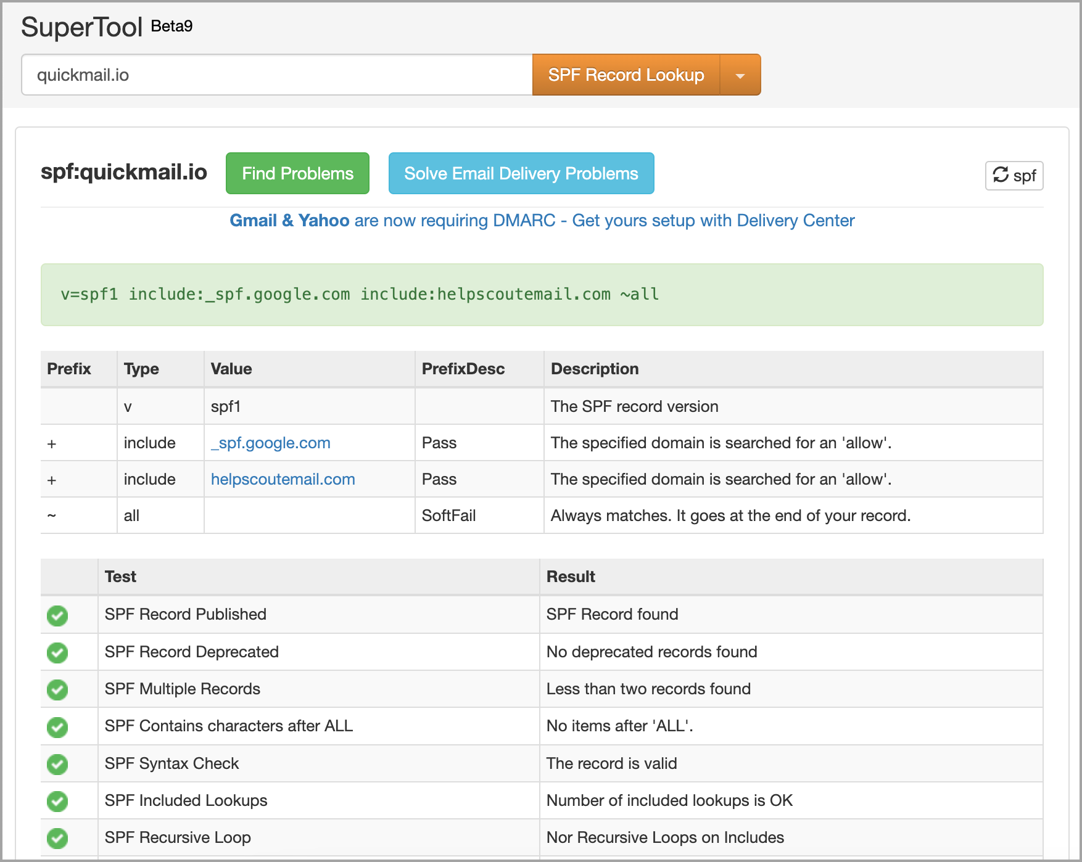Click 'The SPF record version' description
Image resolution: width=1082 pixels, height=862 pixels.
[x=635, y=406]
